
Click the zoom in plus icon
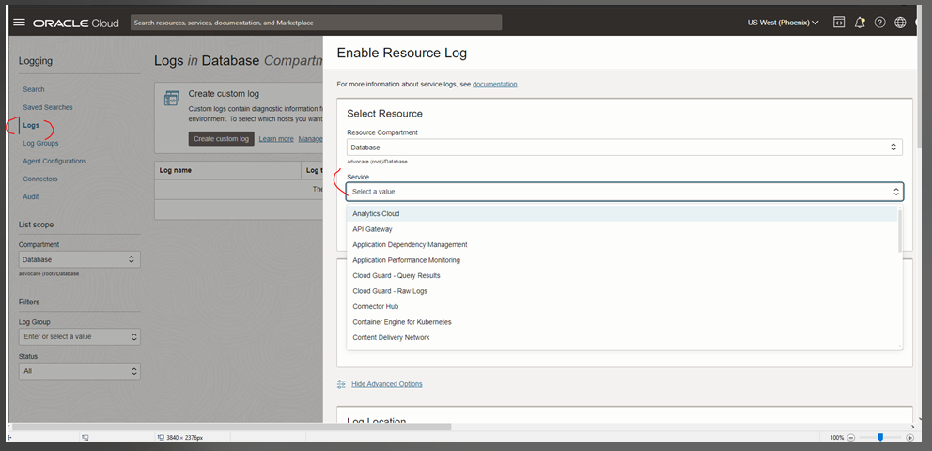click(x=909, y=438)
